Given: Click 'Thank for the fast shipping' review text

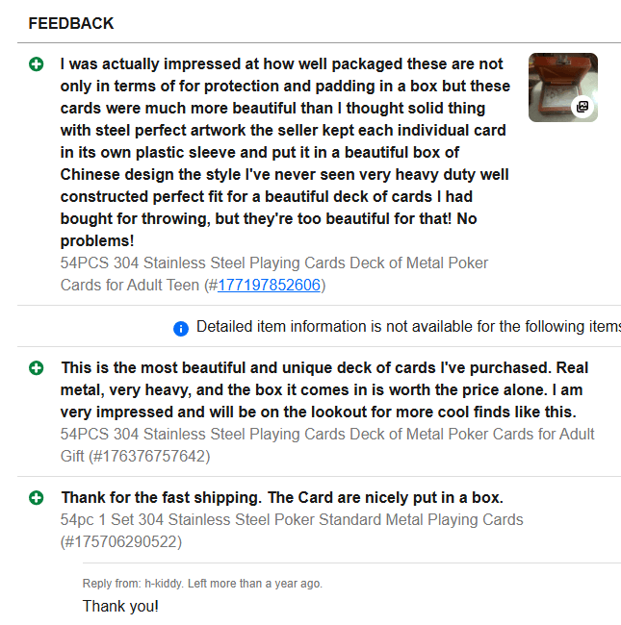Looking at the screenshot, I should (282, 498).
